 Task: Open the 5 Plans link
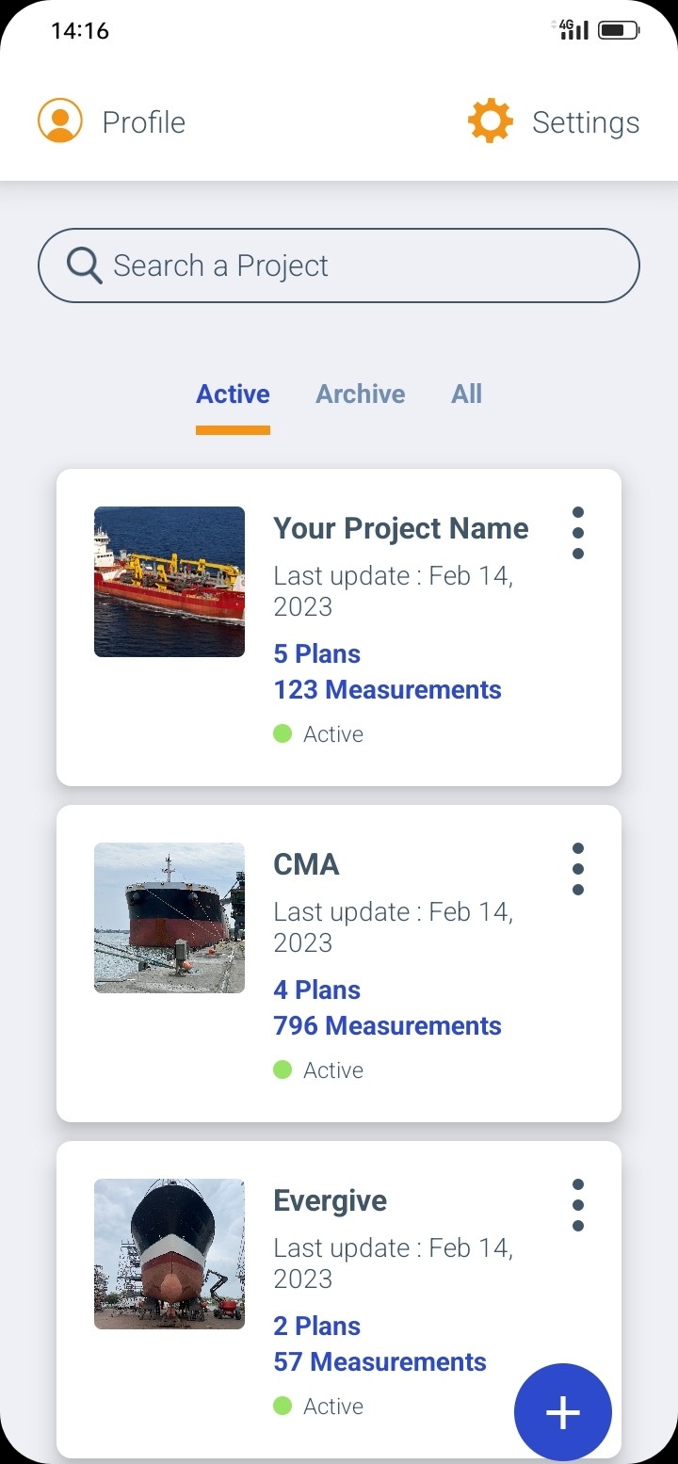[317, 654]
